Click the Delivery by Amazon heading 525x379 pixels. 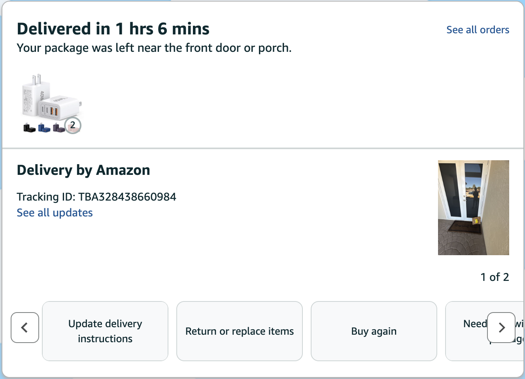(x=83, y=170)
